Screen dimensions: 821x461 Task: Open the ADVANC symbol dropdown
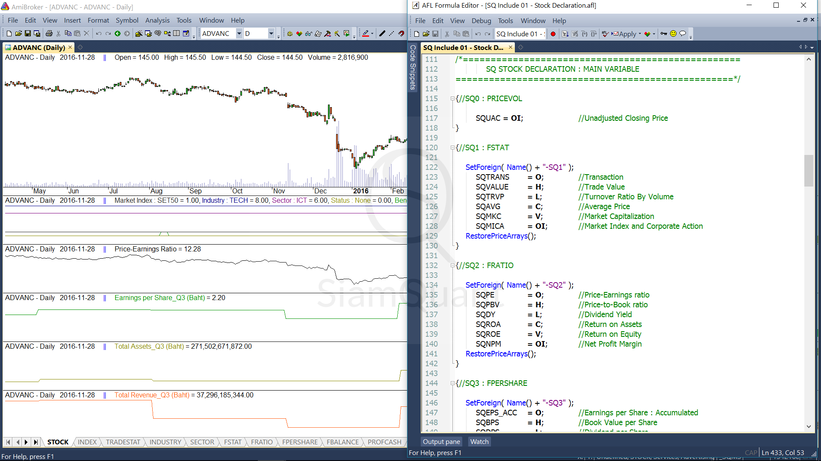click(239, 34)
